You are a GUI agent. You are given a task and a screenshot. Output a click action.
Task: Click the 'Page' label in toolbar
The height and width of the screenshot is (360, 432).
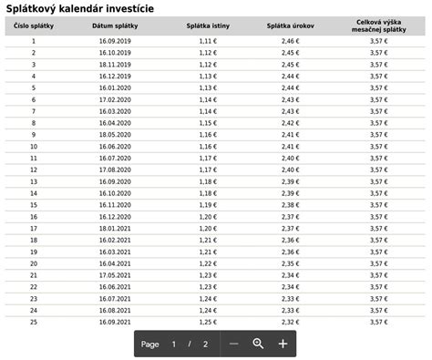coord(150,345)
